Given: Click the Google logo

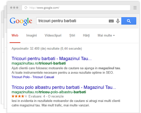Looking at the screenshot, I should pyautogui.click(x=21, y=21).
